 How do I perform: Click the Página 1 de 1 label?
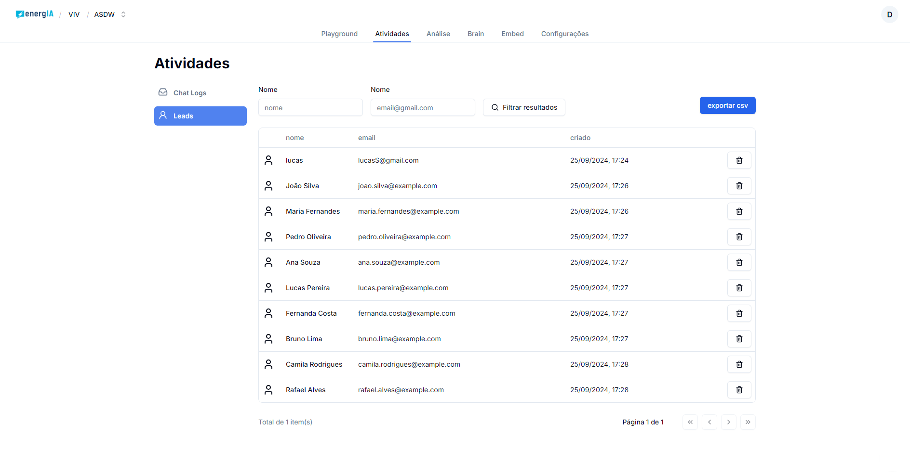pos(642,422)
